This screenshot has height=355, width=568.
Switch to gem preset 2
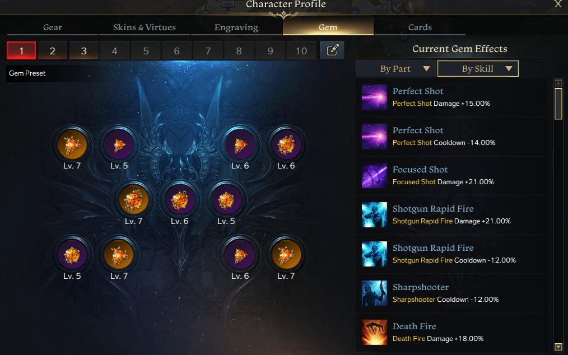coord(53,50)
